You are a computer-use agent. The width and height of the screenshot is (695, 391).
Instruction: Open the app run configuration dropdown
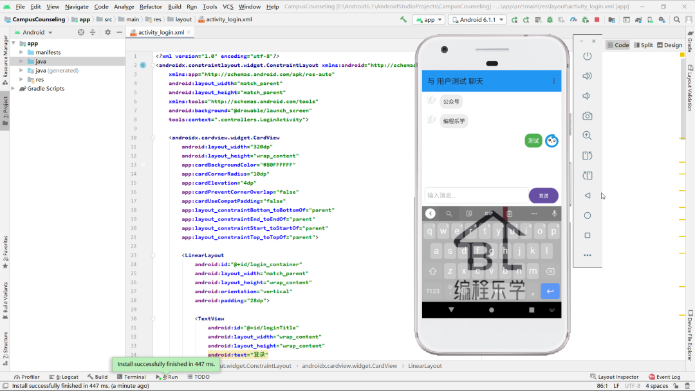click(x=429, y=20)
